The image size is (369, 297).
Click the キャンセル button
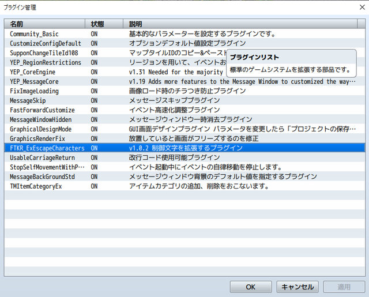pyautogui.click(x=298, y=287)
